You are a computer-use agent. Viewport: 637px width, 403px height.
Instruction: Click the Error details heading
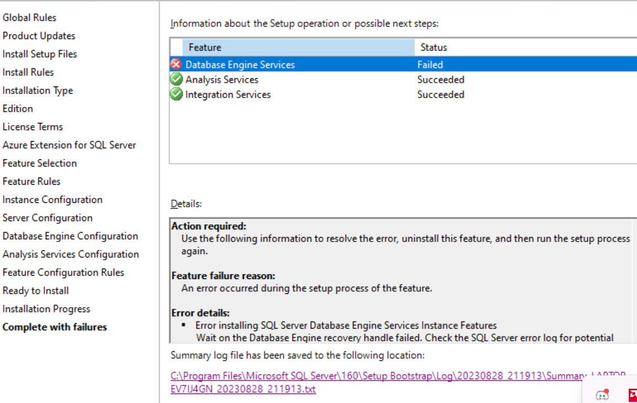coord(200,313)
